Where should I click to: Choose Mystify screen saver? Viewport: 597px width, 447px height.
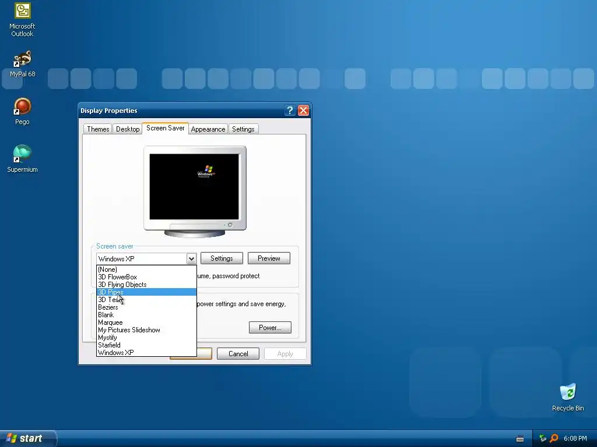tap(146, 338)
